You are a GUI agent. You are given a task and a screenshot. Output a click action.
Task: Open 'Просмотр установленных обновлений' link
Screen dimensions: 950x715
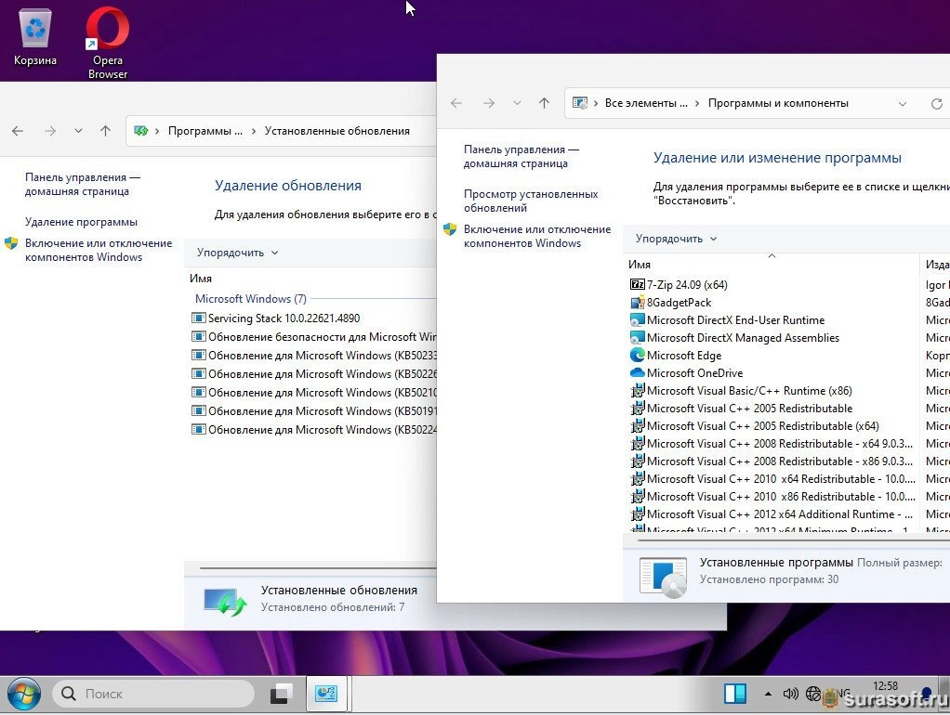click(x=531, y=201)
